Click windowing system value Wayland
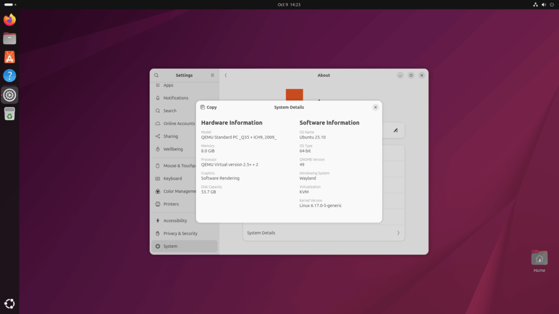559x314 pixels. tap(307, 178)
